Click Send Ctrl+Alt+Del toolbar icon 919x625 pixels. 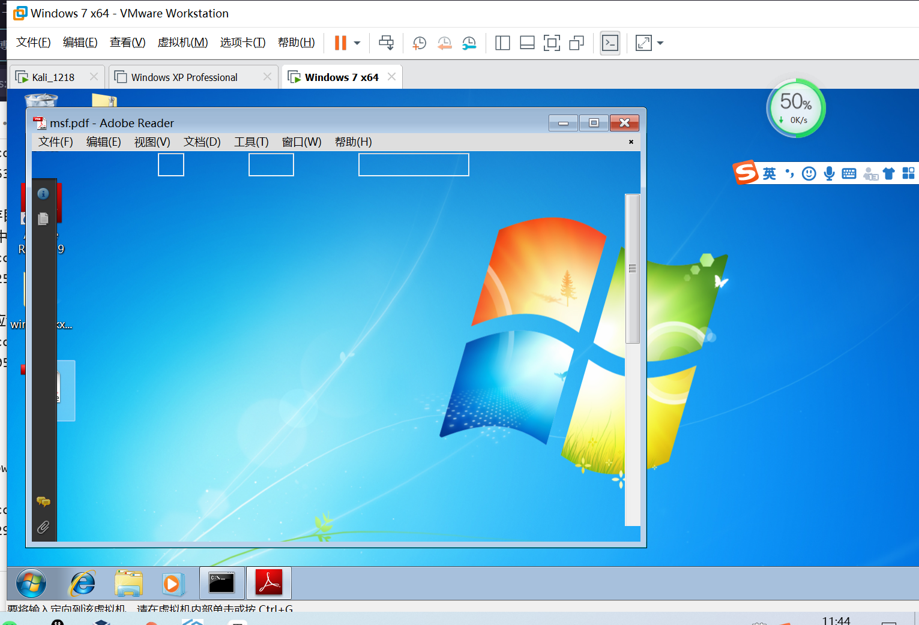click(x=386, y=43)
